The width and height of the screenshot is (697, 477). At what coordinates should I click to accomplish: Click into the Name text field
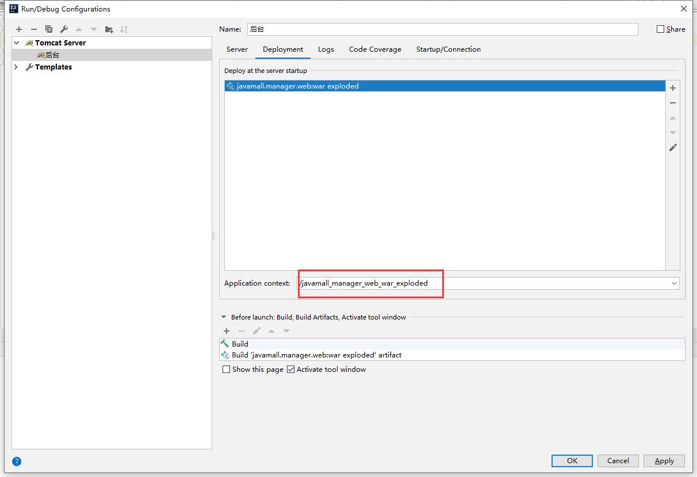[x=442, y=29]
